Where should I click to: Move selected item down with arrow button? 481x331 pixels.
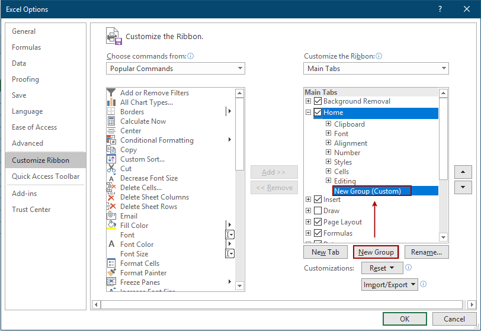[x=463, y=187]
